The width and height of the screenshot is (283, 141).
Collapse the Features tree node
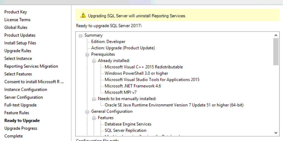coord(94,118)
